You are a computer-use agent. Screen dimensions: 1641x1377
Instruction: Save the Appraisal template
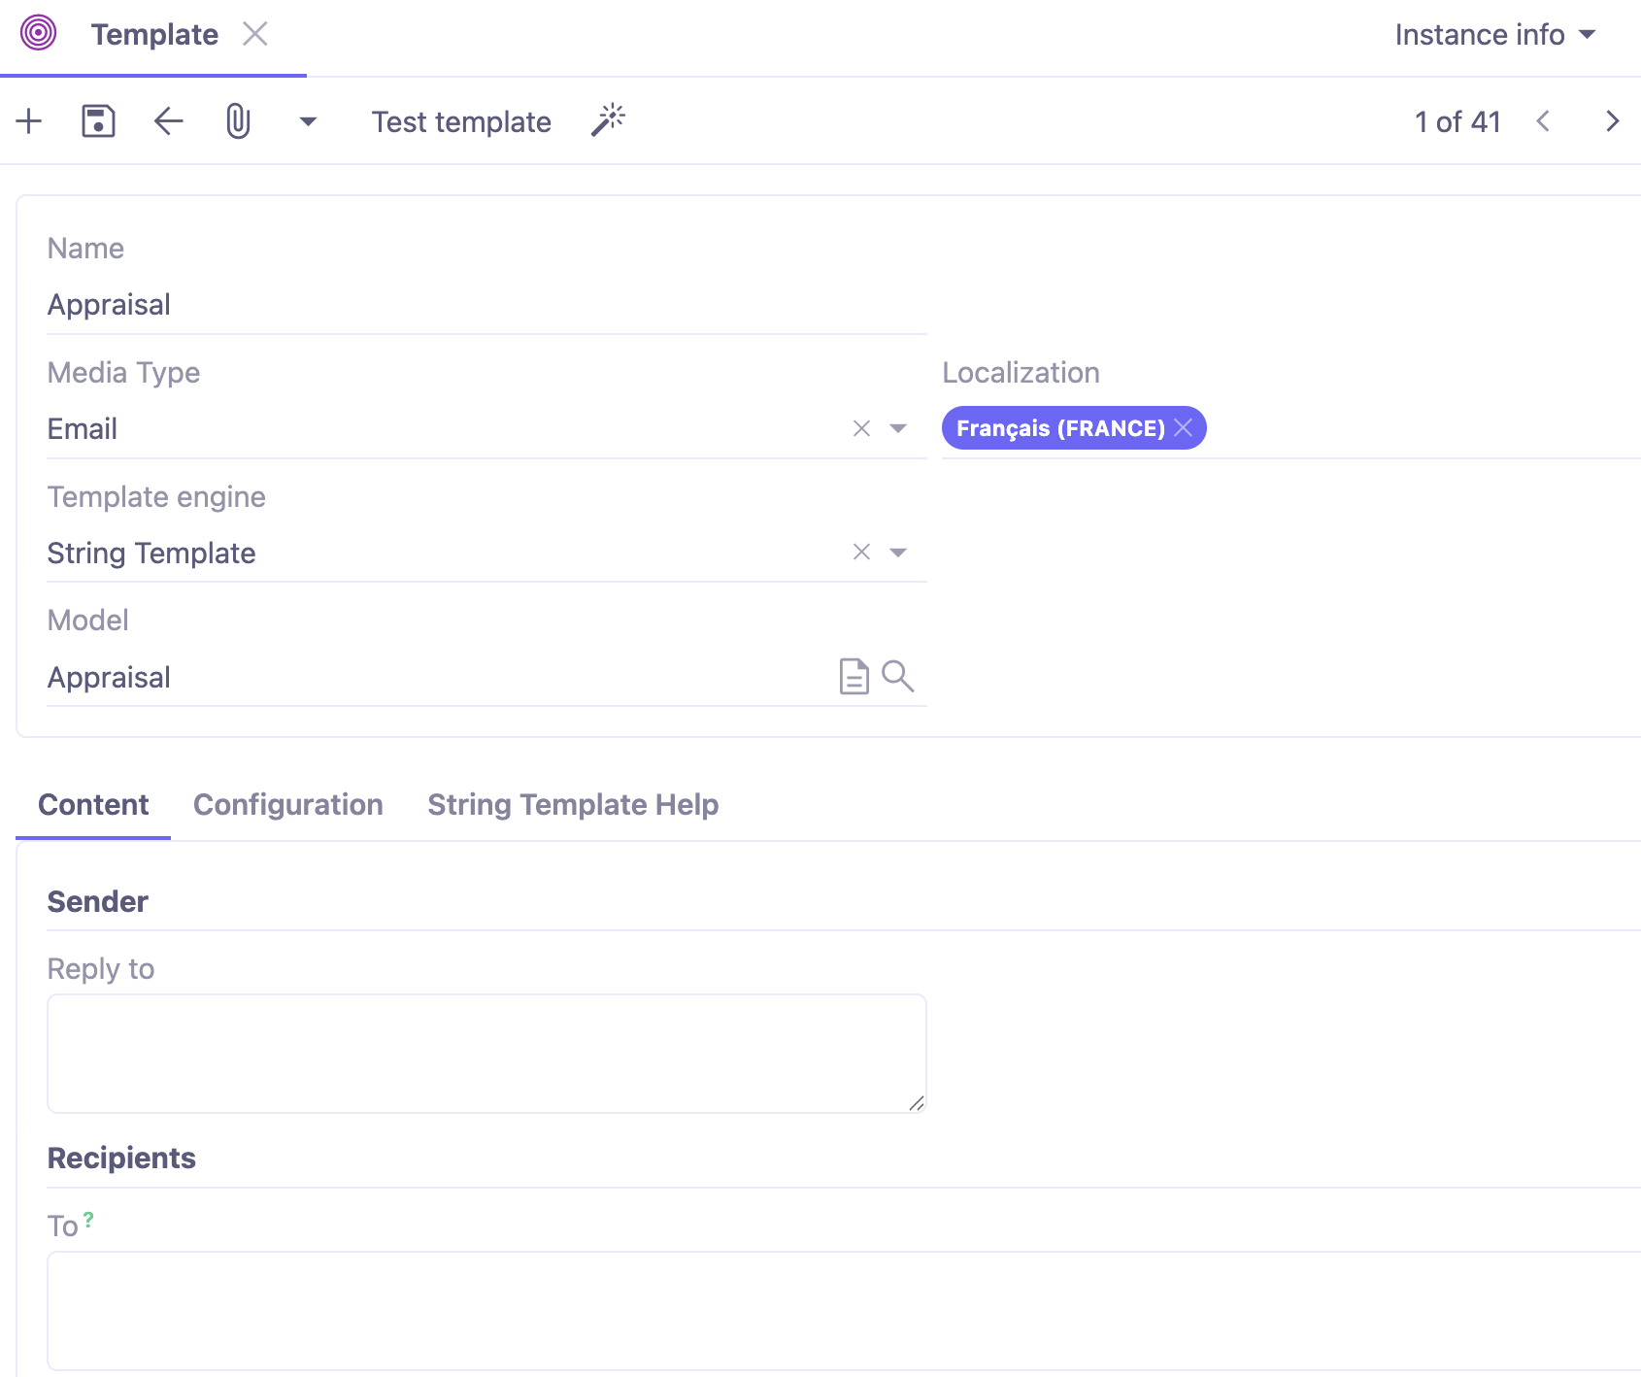(x=97, y=121)
